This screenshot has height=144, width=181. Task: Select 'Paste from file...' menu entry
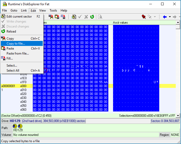[x=18, y=54]
